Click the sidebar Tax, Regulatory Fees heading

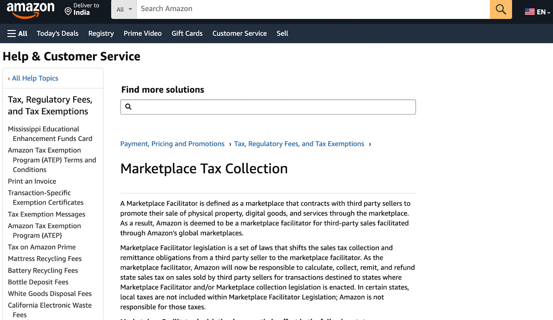[x=50, y=105]
